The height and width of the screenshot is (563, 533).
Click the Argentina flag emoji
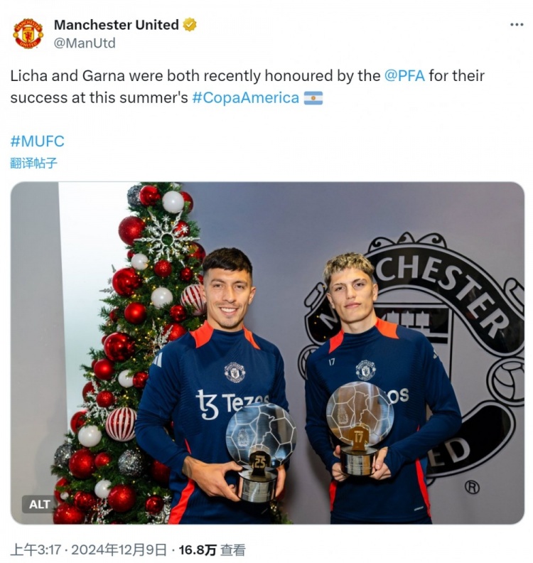[313, 97]
